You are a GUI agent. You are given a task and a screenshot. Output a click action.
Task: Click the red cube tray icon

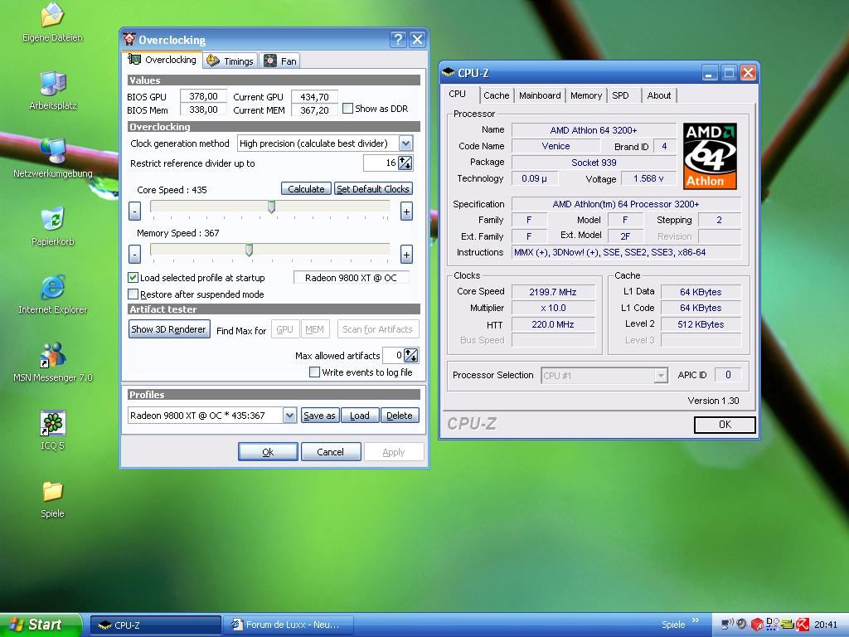757,625
